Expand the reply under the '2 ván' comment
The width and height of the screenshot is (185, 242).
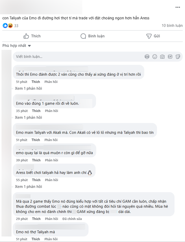tap(28, 88)
